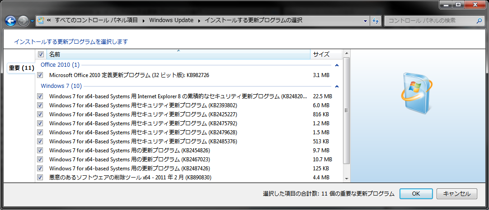Click the Forward navigation arrow

tap(24, 21)
